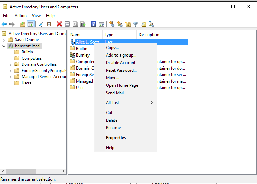Expand the Managed Service Accounts node

point(10,77)
